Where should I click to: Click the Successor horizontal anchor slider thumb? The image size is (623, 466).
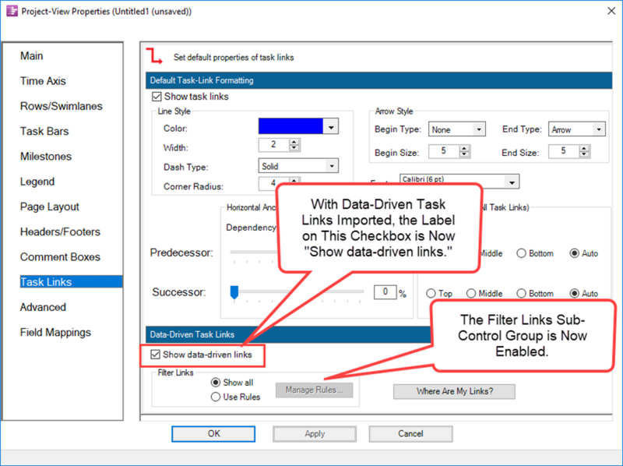(234, 292)
